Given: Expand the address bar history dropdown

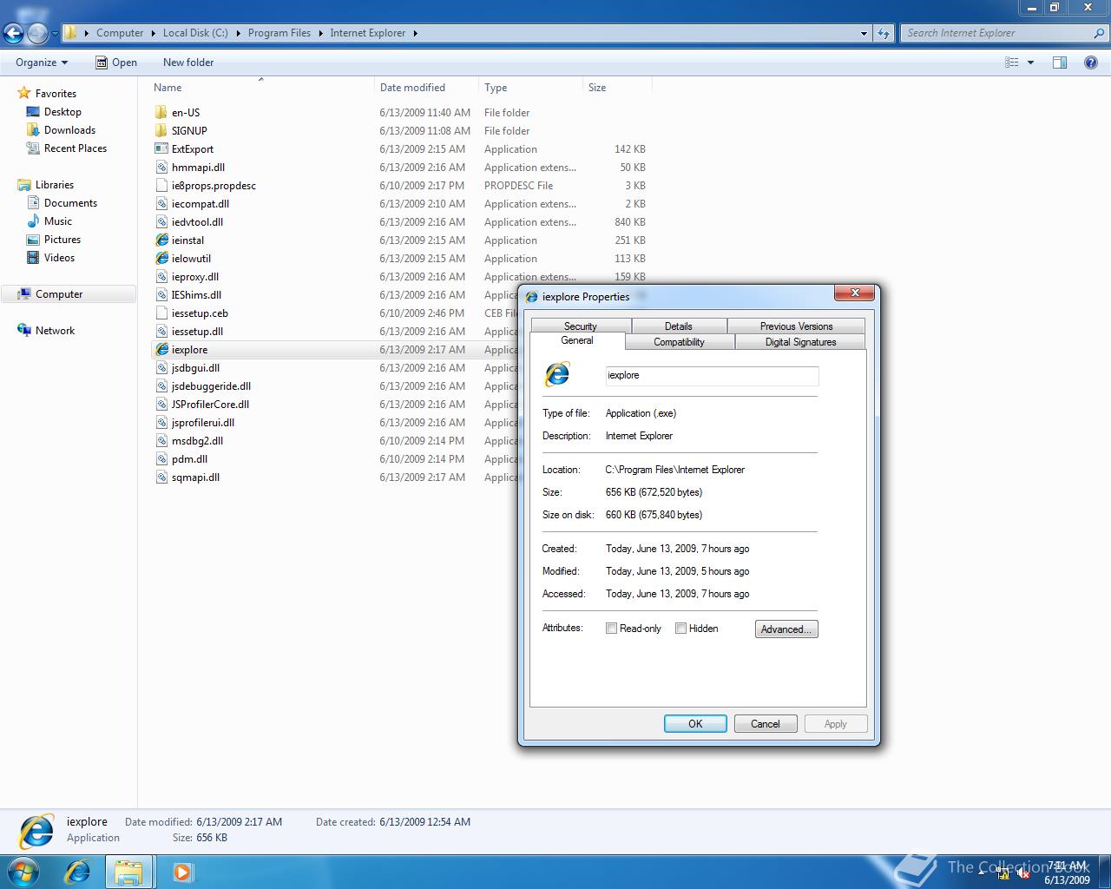Looking at the screenshot, I should tap(864, 33).
